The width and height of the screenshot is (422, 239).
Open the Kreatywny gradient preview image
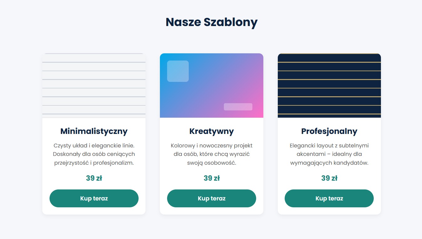tap(211, 85)
